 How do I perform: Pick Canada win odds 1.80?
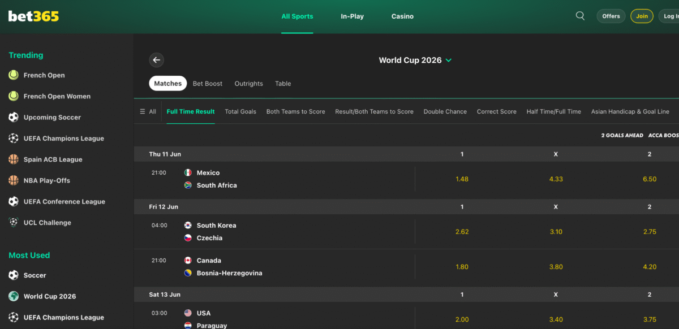pos(462,267)
